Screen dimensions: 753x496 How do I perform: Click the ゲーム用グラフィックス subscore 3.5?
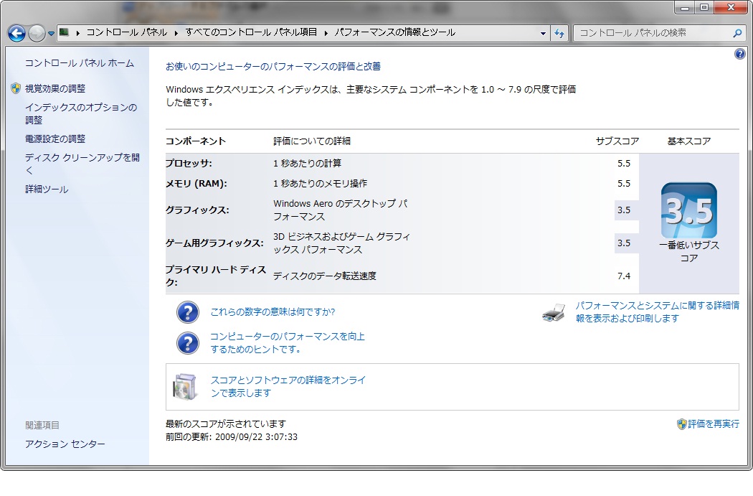pos(624,243)
